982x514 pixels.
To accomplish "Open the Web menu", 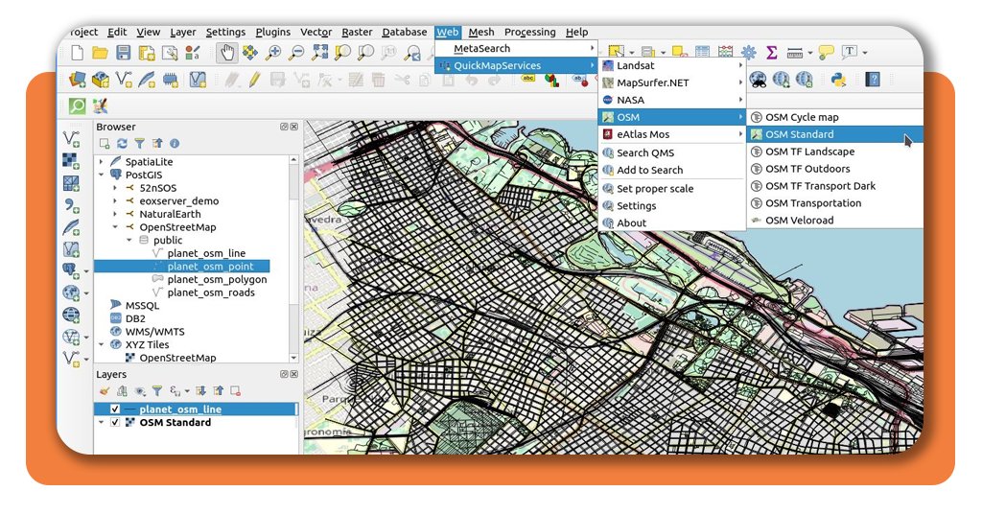I will click(x=447, y=32).
